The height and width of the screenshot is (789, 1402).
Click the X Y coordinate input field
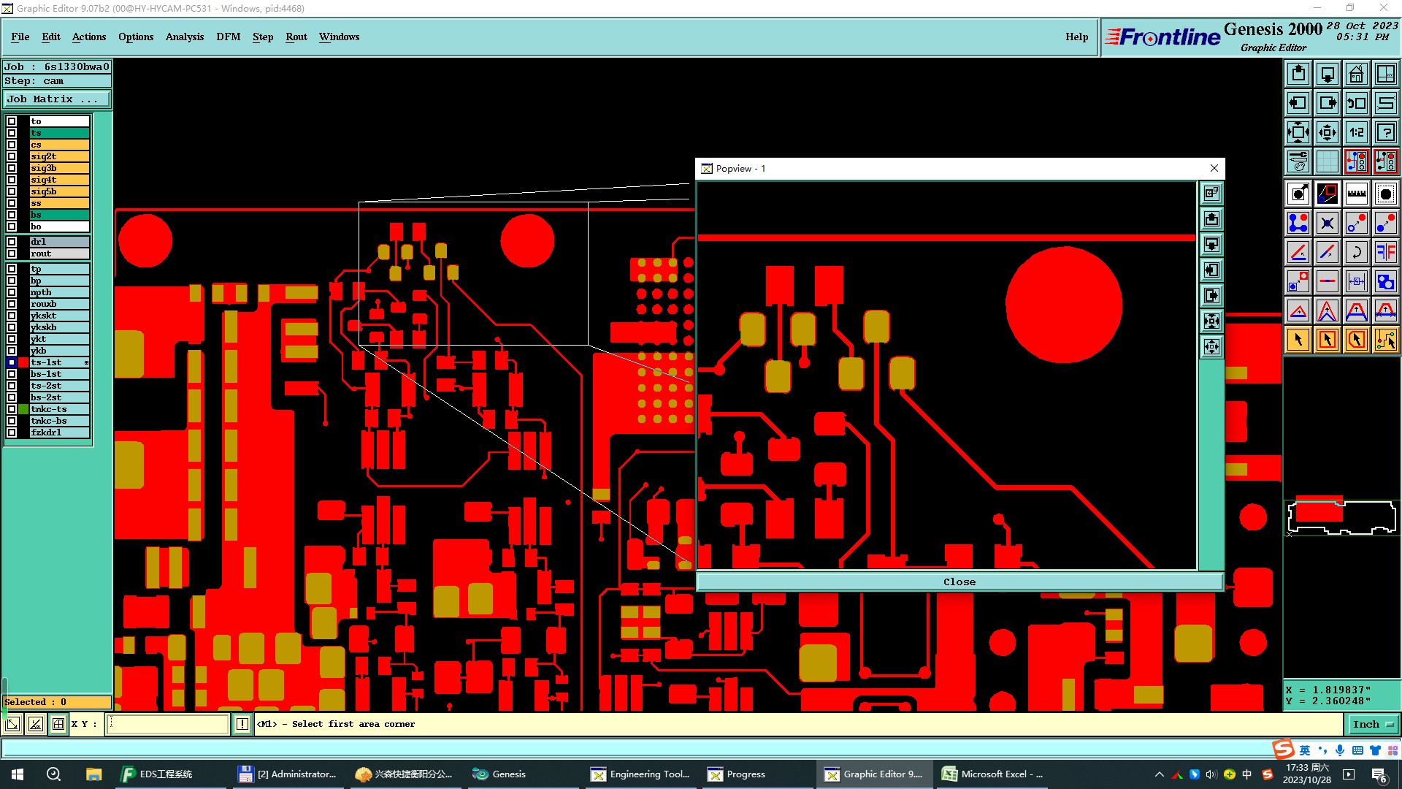[x=168, y=724]
